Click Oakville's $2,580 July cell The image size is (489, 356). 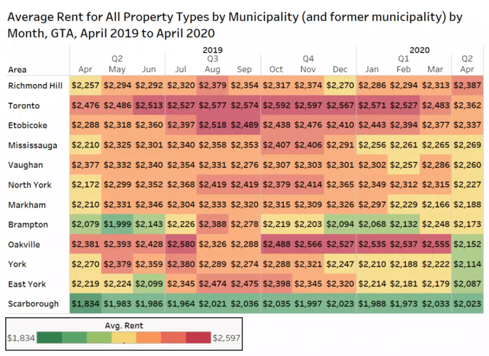(181, 244)
